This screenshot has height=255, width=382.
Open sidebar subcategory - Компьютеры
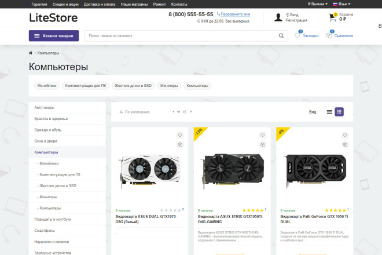[67, 209]
